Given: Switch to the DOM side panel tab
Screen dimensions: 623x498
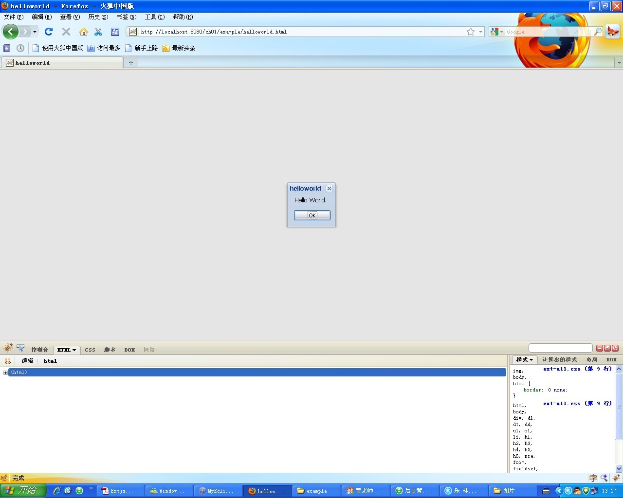Looking at the screenshot, I should pos(612,360).
